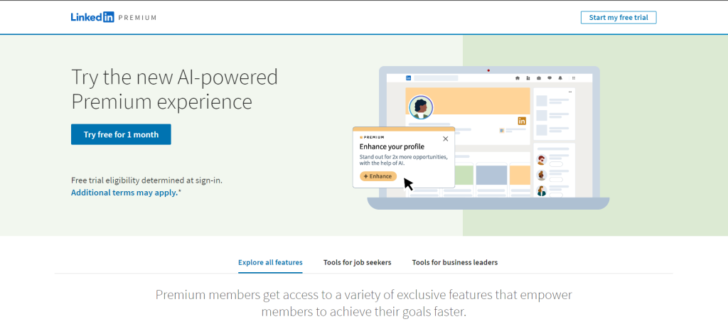Click the apps grid icon in illustration
Screen dimensions: 728x329
click(573, 77)
